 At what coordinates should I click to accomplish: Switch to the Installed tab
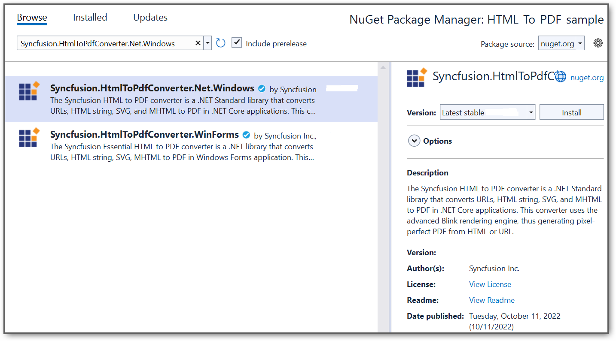point(90,18)
